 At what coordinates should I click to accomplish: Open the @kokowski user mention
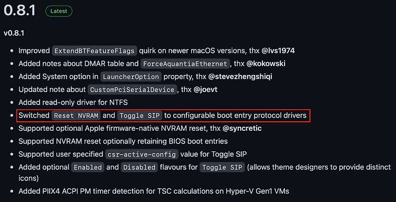coord(266,63)
